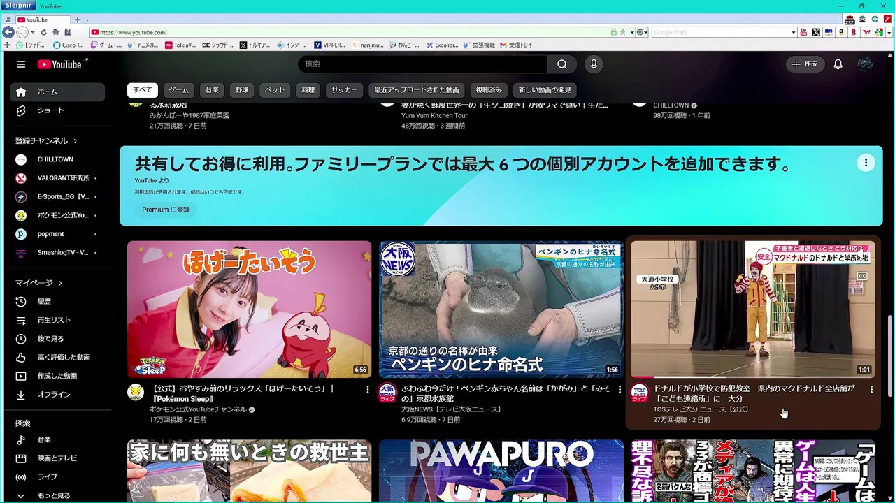Select 音楽 filter chip

click(212, 90)
